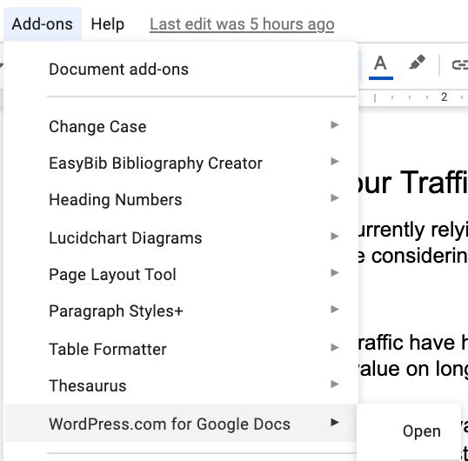Expand arrow beside Page Layout Tool
Viewport: 468px width, 461px height.
(x=335, y=272)
